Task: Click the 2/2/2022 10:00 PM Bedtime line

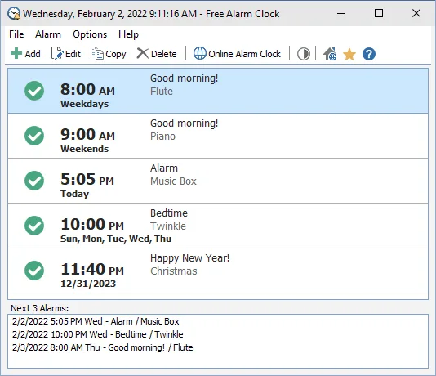Action: (x=98, y=334)
